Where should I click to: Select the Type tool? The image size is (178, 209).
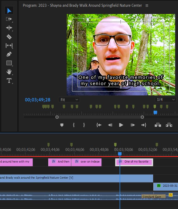[x=9, y=80]
